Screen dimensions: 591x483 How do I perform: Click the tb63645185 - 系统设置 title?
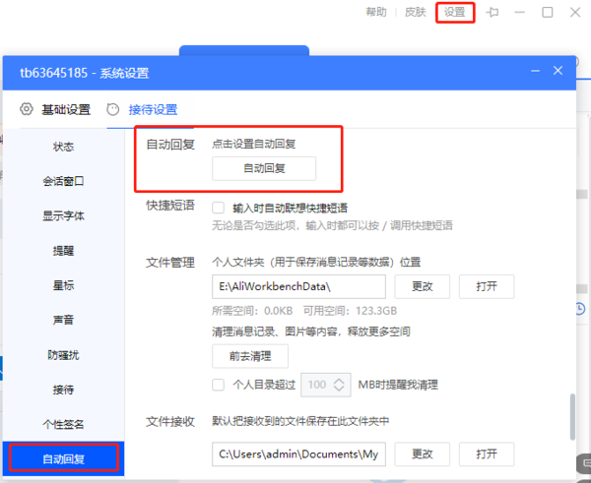tap(84, 73)
